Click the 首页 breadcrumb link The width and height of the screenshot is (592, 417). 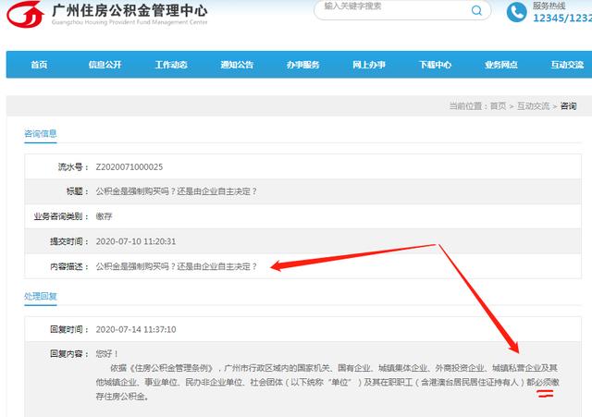tap(498, 106)
